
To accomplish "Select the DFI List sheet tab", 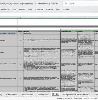I will pos(56,94).
